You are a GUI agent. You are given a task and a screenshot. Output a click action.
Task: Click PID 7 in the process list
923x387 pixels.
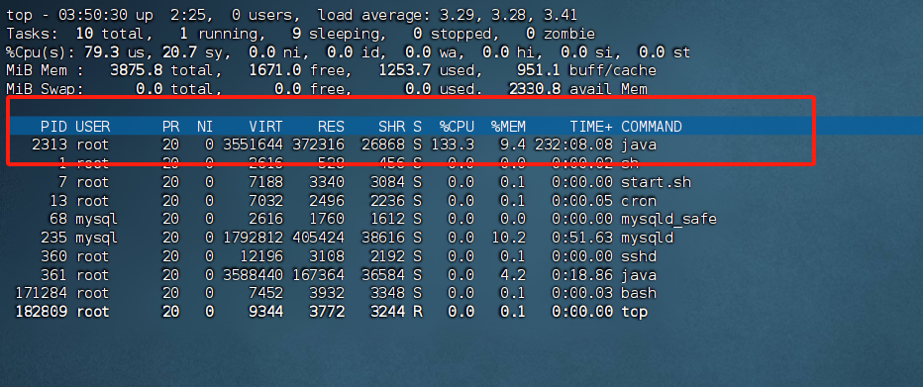point(62,182)
